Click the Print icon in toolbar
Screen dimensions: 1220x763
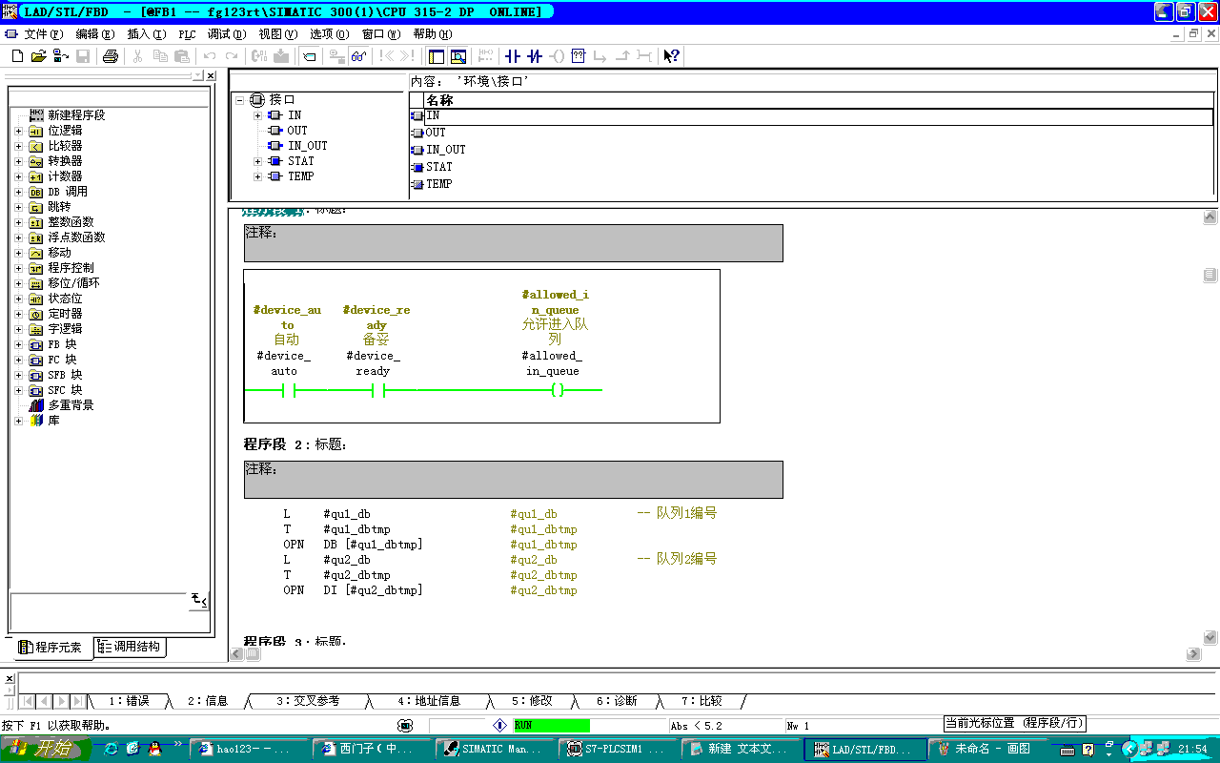110,56
